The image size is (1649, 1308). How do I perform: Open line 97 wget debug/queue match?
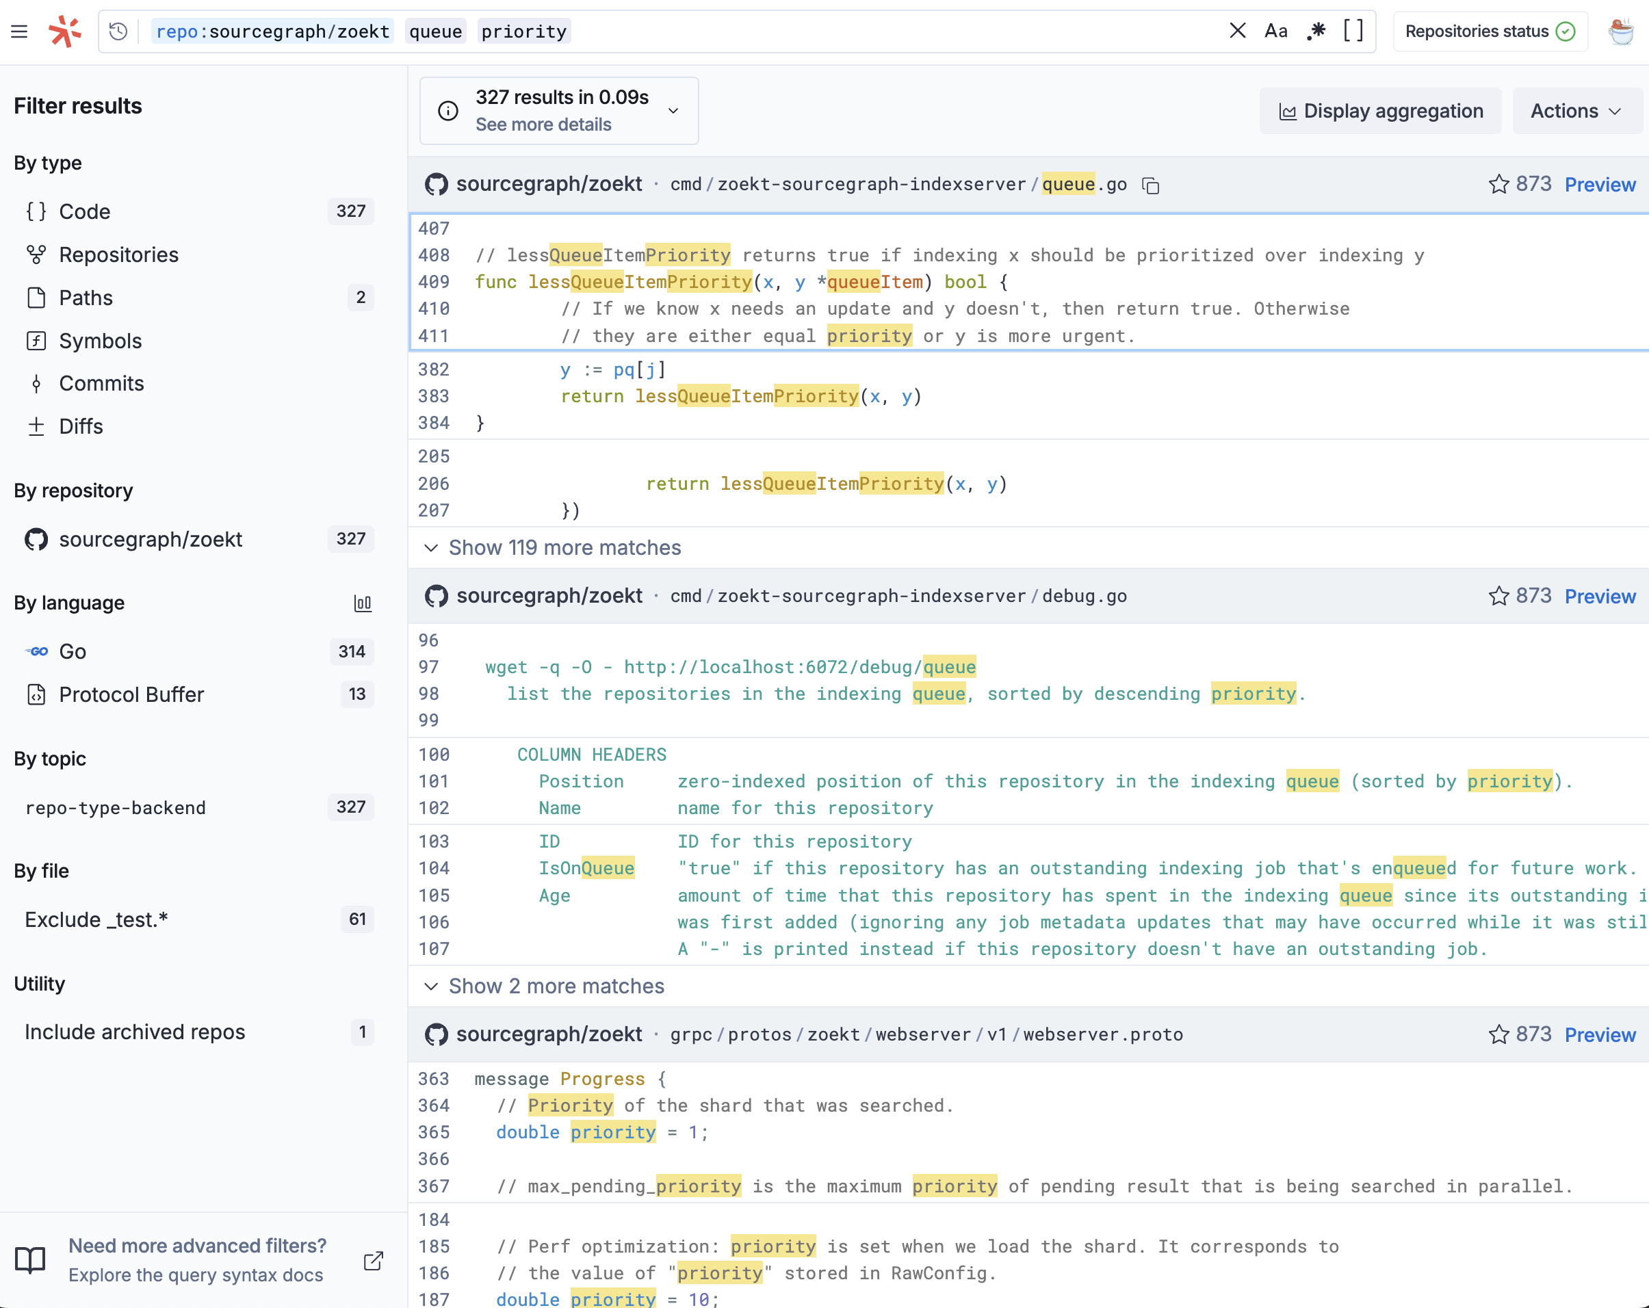(731, 667)
